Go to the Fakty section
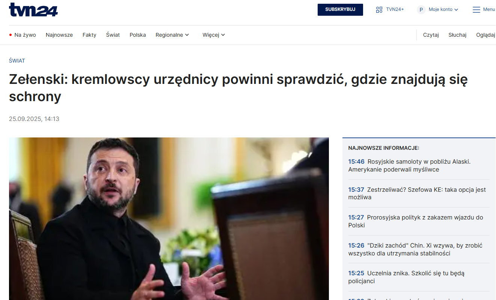The width and height of the screenshot is (496, 300). click(x=89, y=35)
